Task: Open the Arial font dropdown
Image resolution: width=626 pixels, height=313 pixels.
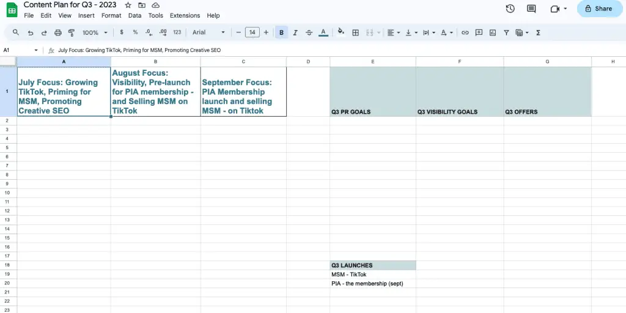Action: pyautogui.click(x=209, y=32)
